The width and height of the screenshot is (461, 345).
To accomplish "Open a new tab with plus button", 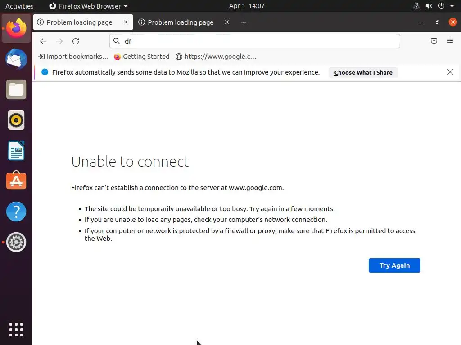I will tap(244, 22).
